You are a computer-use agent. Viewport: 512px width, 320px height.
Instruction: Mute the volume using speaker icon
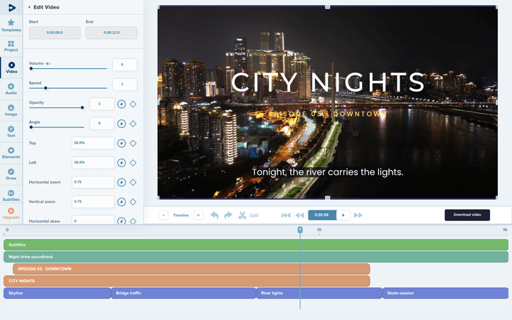coord(48,63)
